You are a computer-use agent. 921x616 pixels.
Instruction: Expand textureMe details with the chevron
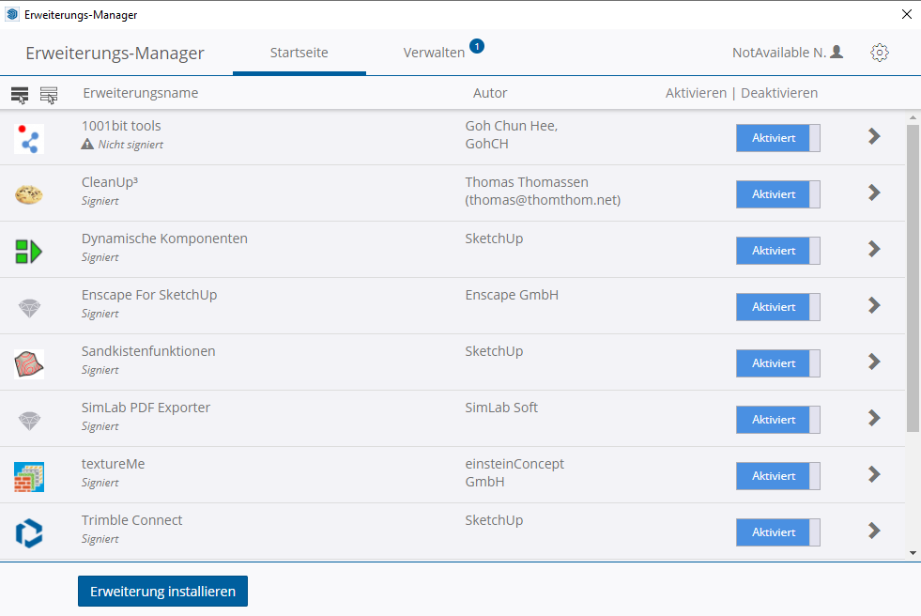click(x=874, y=474)
